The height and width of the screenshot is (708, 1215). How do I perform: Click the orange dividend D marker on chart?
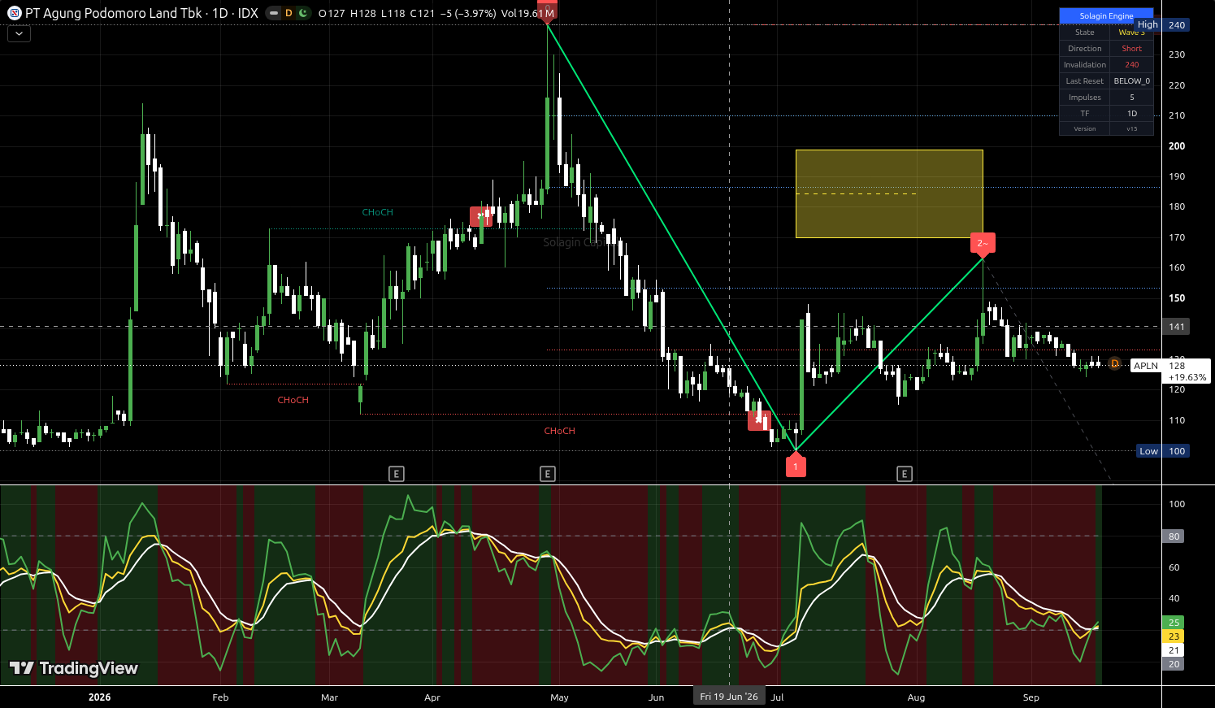1114,364
